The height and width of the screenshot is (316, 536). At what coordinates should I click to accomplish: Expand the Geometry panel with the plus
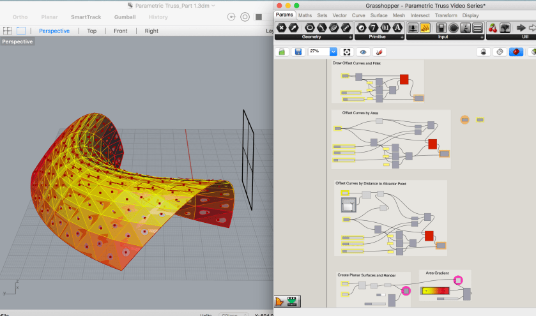coord(349,37)
